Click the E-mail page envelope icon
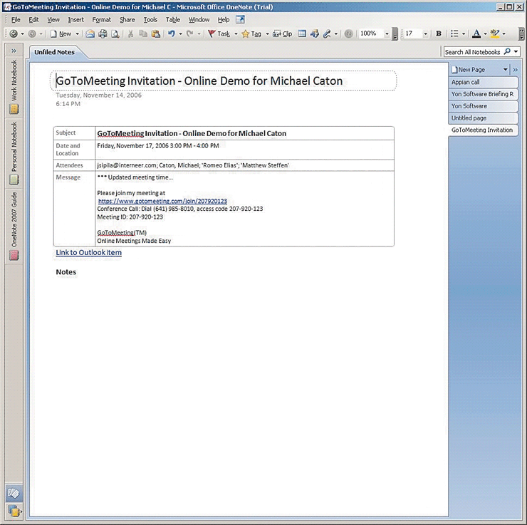The width and height of the screenshot is (527, 525). (90, 33)
